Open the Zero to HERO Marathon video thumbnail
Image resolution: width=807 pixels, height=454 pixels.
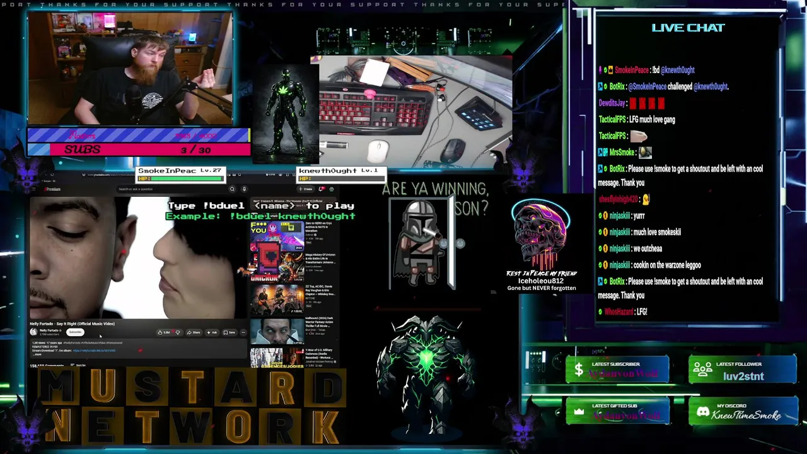tap(277, 235)
